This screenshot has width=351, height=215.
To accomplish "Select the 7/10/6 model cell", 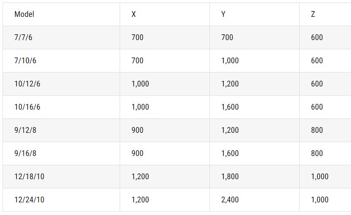I will point(25,61).
